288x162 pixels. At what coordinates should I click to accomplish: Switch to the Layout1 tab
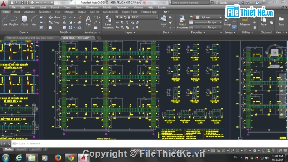coord(21,149)
